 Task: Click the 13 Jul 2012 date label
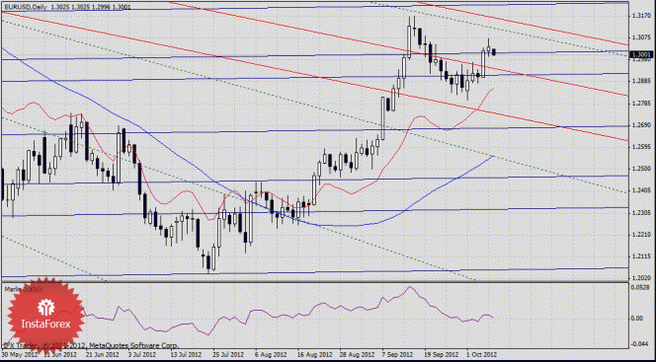[189, 354]
